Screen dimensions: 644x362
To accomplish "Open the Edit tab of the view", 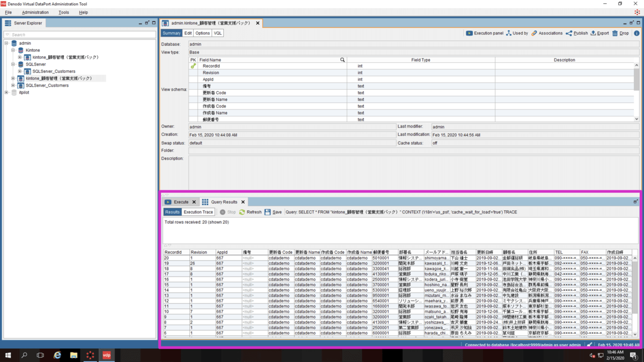I will pos(188,33).
